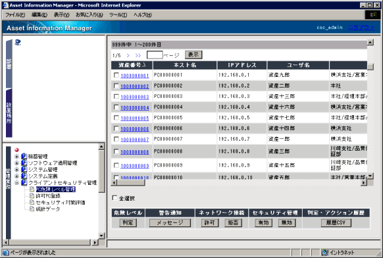Click the intranet zone icon in status bar

325,253
